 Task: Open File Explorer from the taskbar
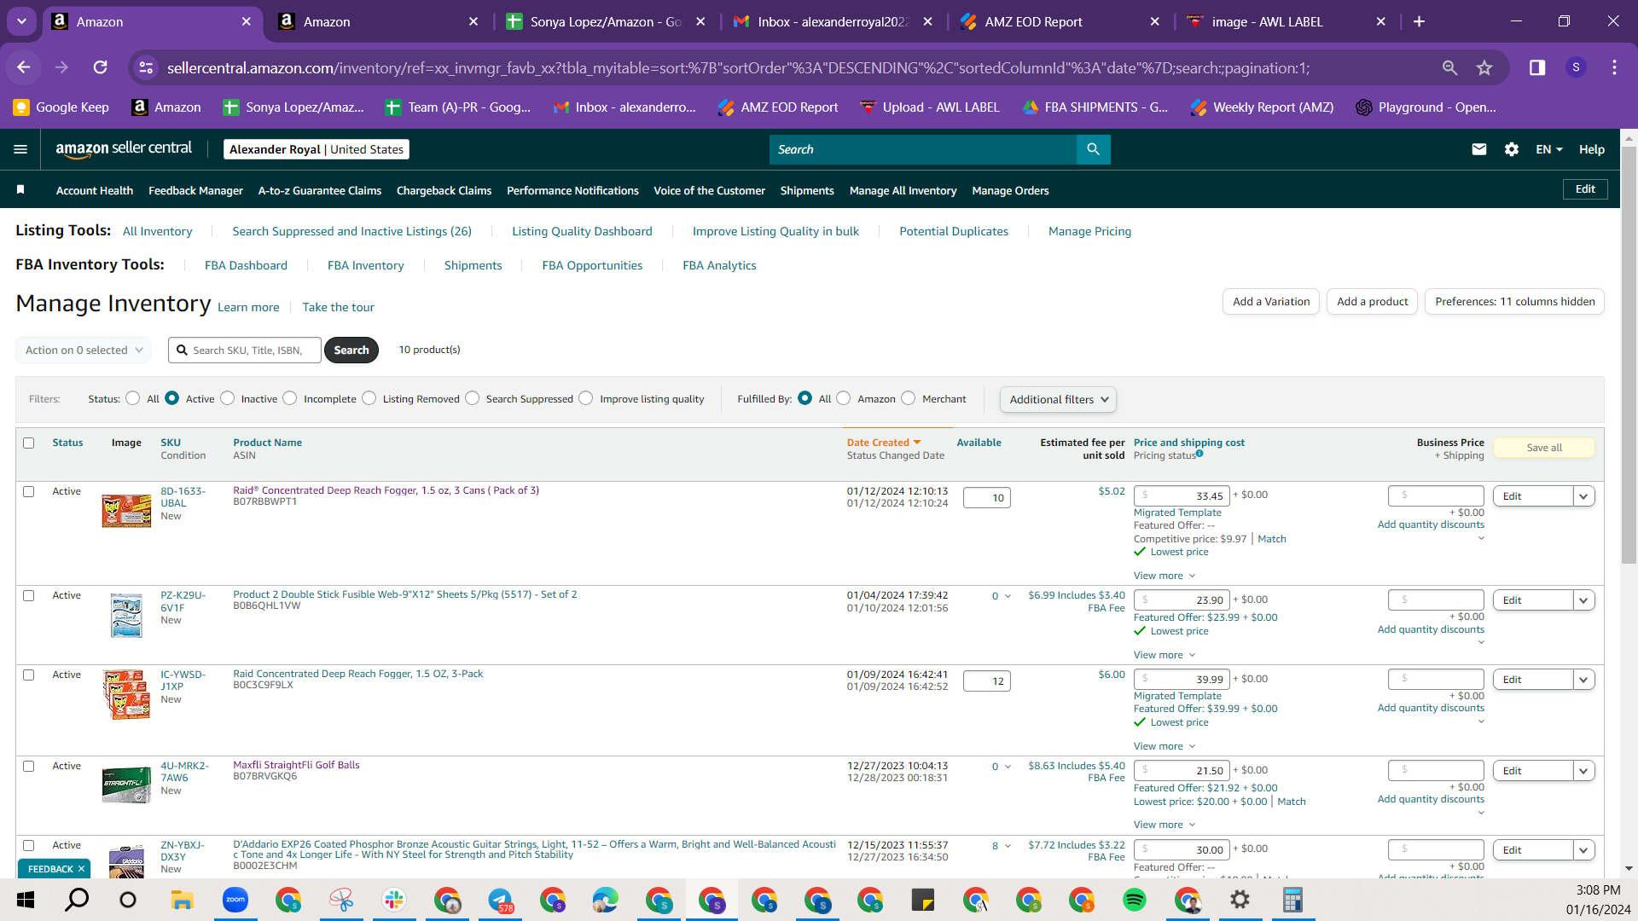point(182,900)
